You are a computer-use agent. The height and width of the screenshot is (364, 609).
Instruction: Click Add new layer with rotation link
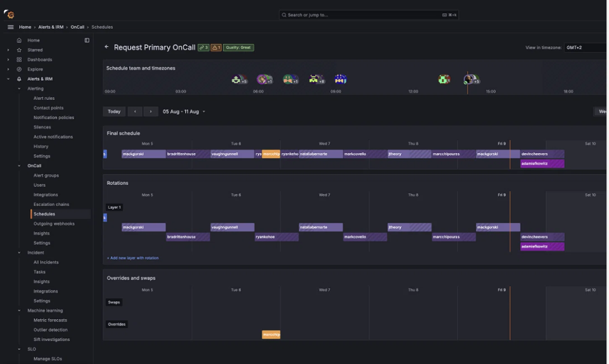tap(133, 258)
